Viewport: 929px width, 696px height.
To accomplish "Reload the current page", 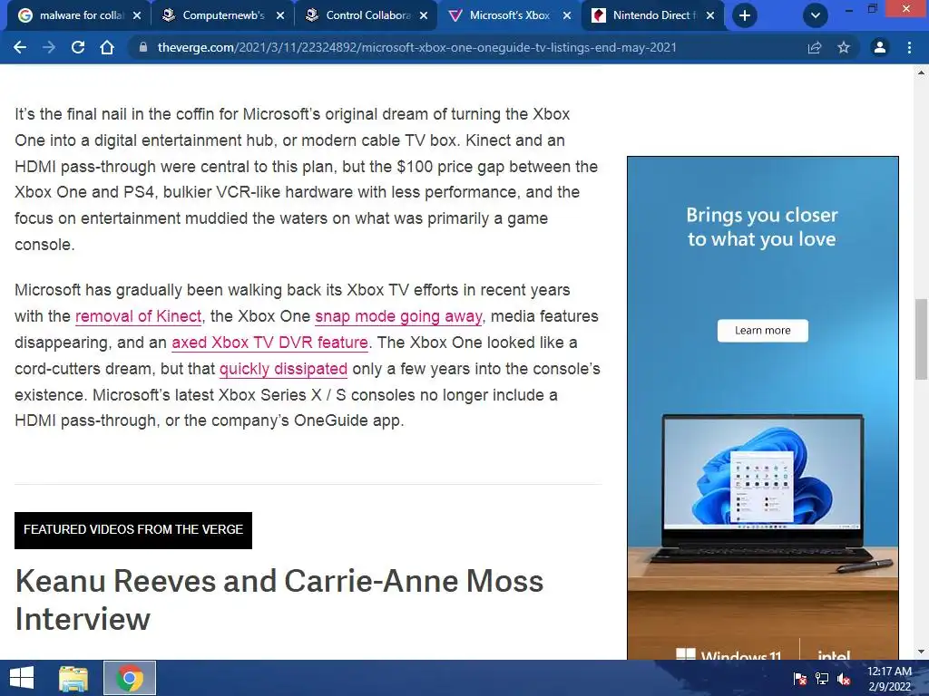I will pos(78,47).
